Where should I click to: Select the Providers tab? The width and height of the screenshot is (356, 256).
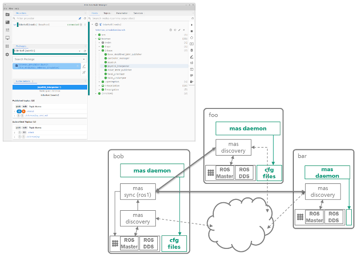pos(21,13)
